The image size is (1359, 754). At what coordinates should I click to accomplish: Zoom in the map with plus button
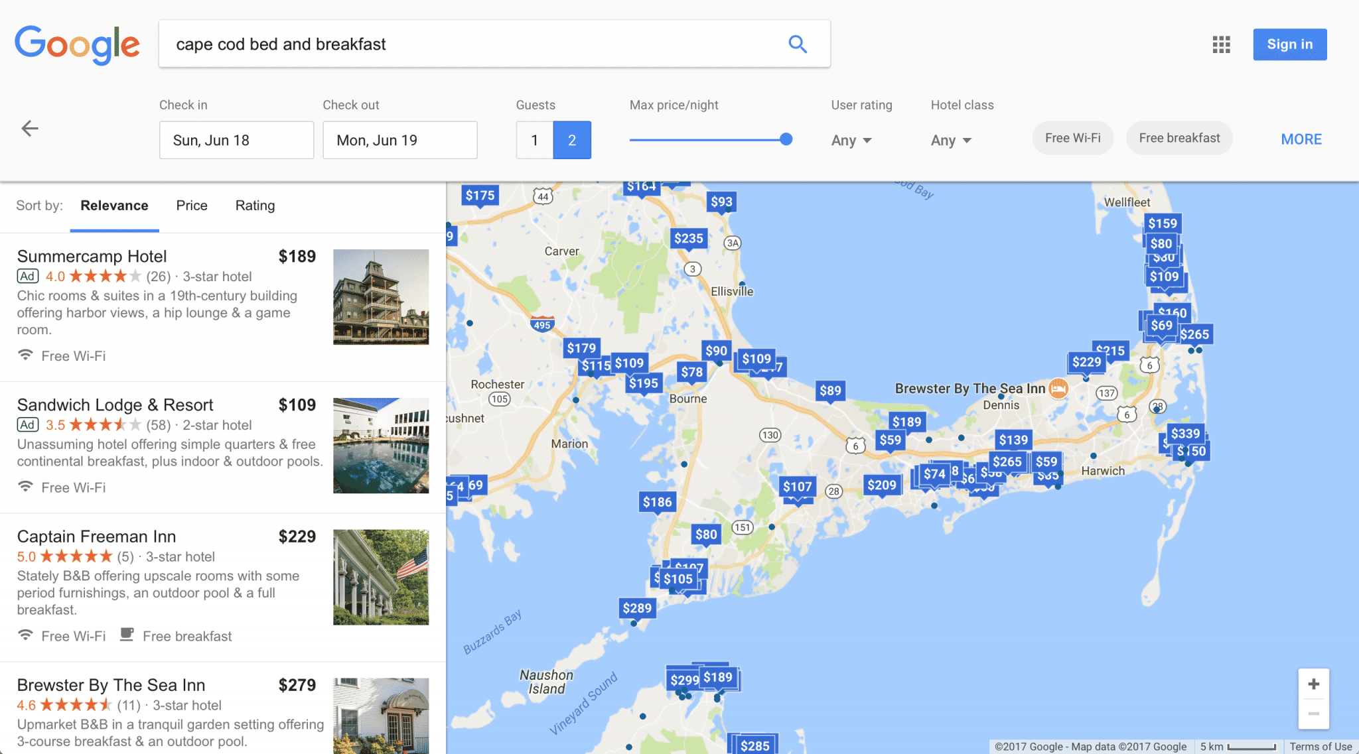click(1313, 684)
